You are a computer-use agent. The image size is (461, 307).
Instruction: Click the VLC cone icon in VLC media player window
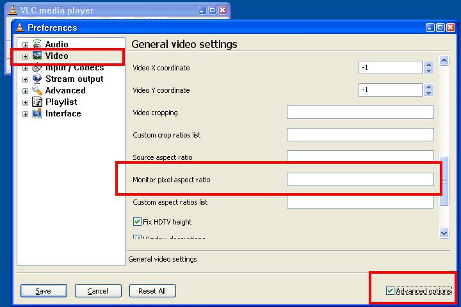[x=12, y=10]
